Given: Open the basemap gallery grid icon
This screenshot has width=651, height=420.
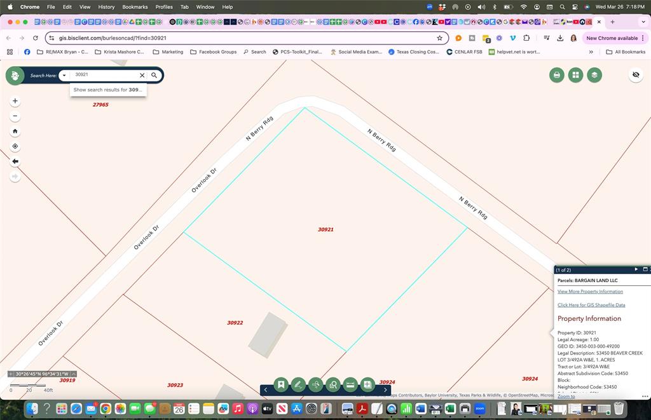Looking at the screenshot, I should point(575,75).
